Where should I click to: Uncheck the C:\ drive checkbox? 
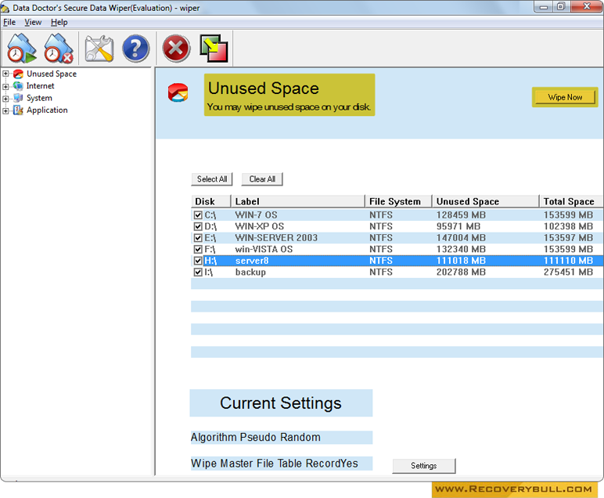pos(198,215)
